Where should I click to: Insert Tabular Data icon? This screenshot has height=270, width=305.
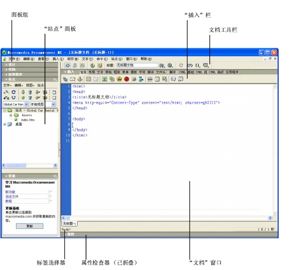click(x=165, y=79)
